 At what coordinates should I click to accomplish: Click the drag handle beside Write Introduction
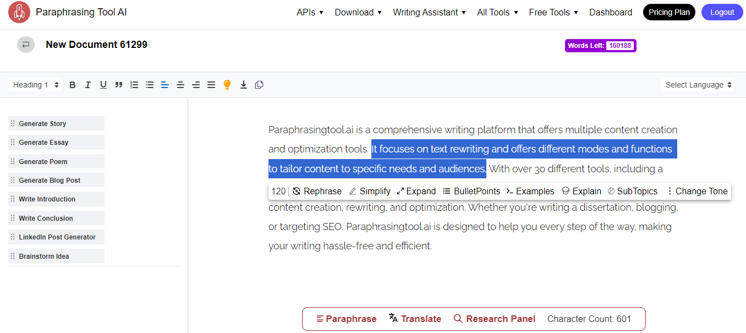click(13, 199)
